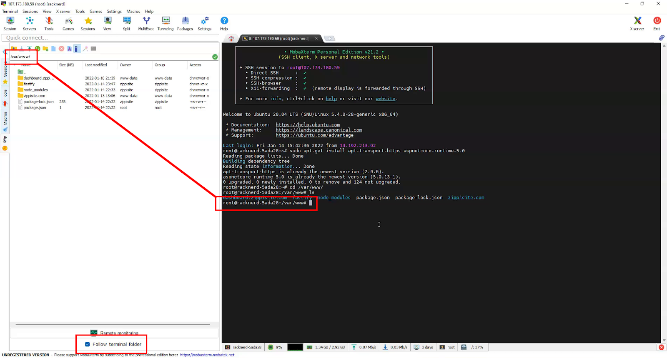Viewport: 667px width, 358px height.
Task: Click the help link in terminal banner
Action: [331, 99]
